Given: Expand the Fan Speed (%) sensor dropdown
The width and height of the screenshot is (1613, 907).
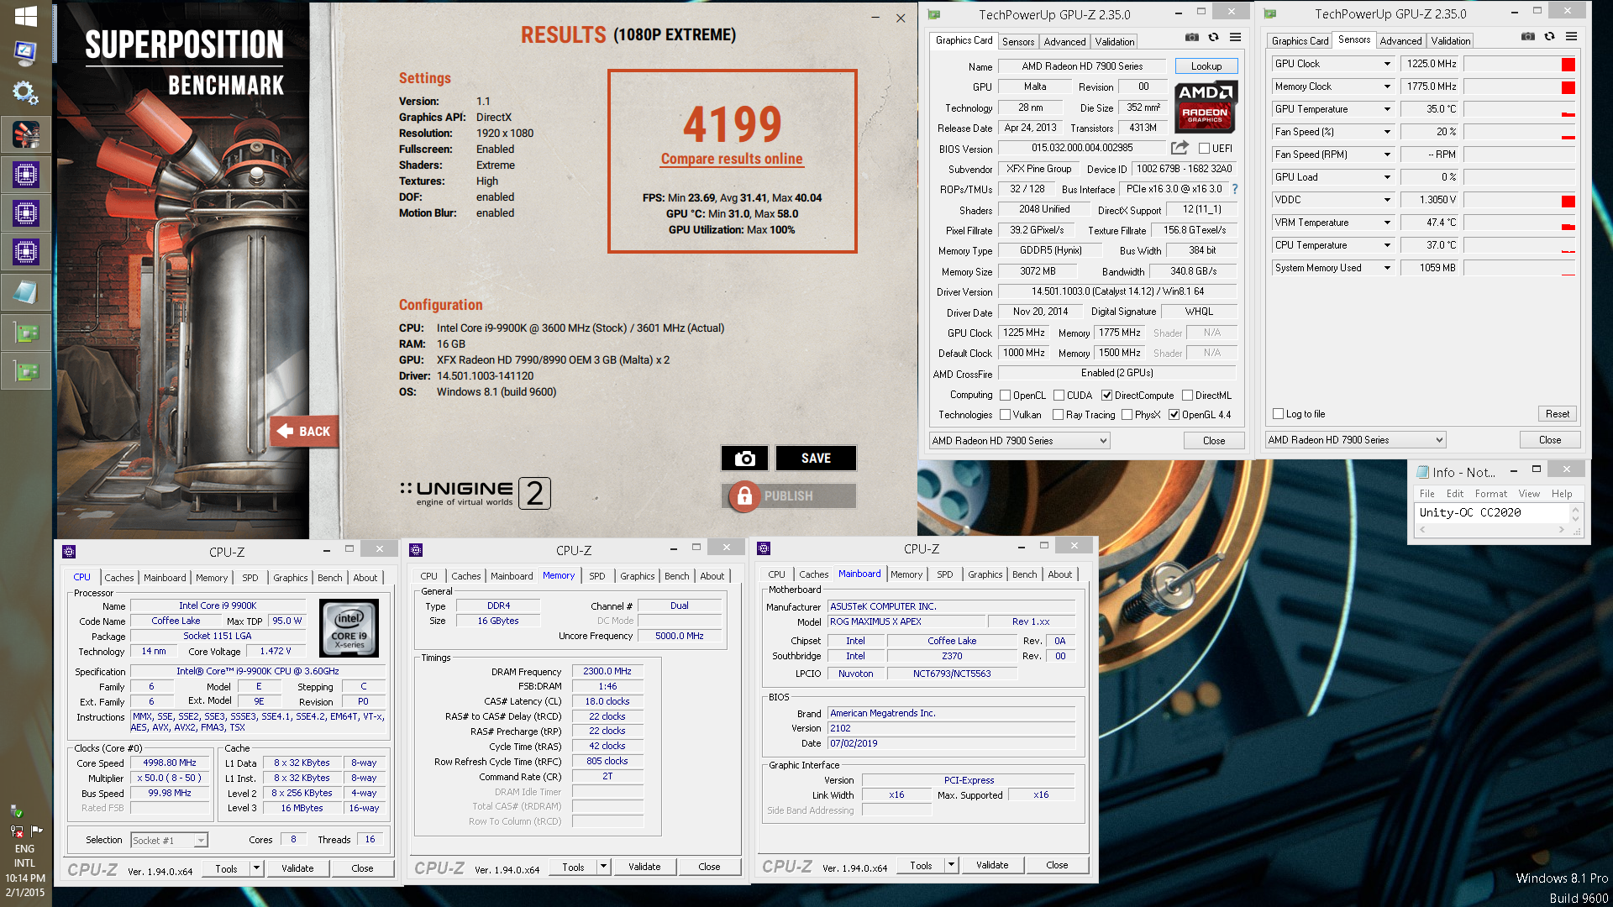Looking at the screenshot, I should click(1387, 132).
